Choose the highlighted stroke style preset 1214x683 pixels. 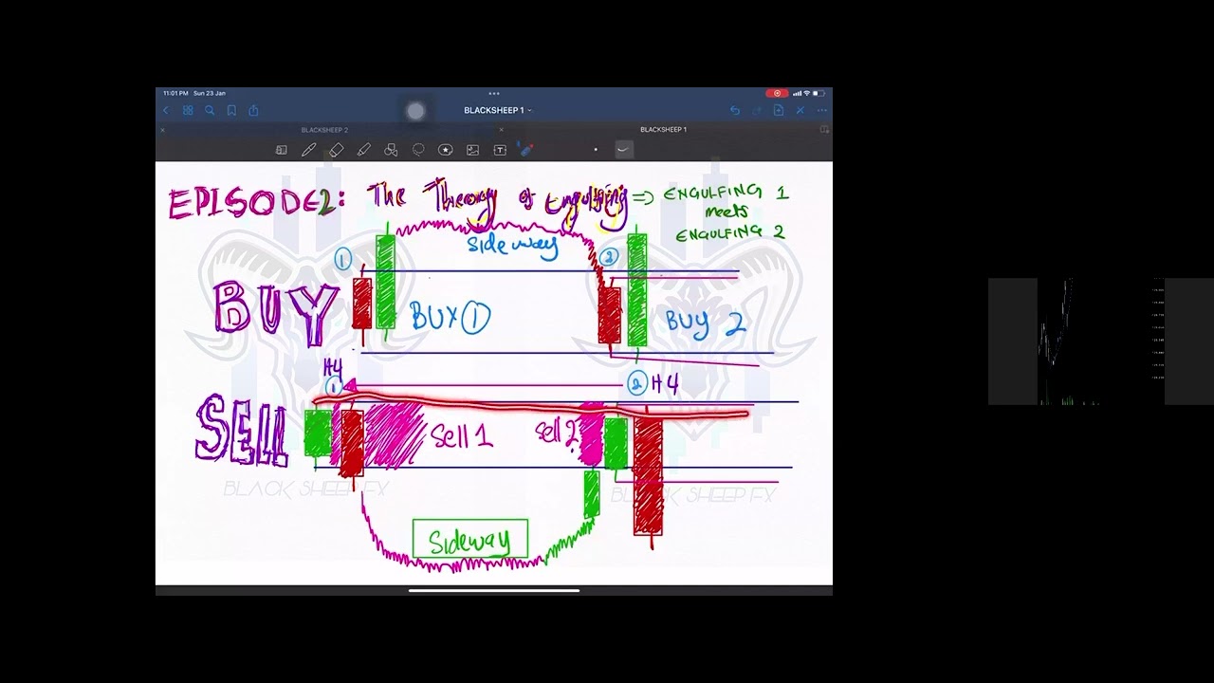(x=623, y=149)
